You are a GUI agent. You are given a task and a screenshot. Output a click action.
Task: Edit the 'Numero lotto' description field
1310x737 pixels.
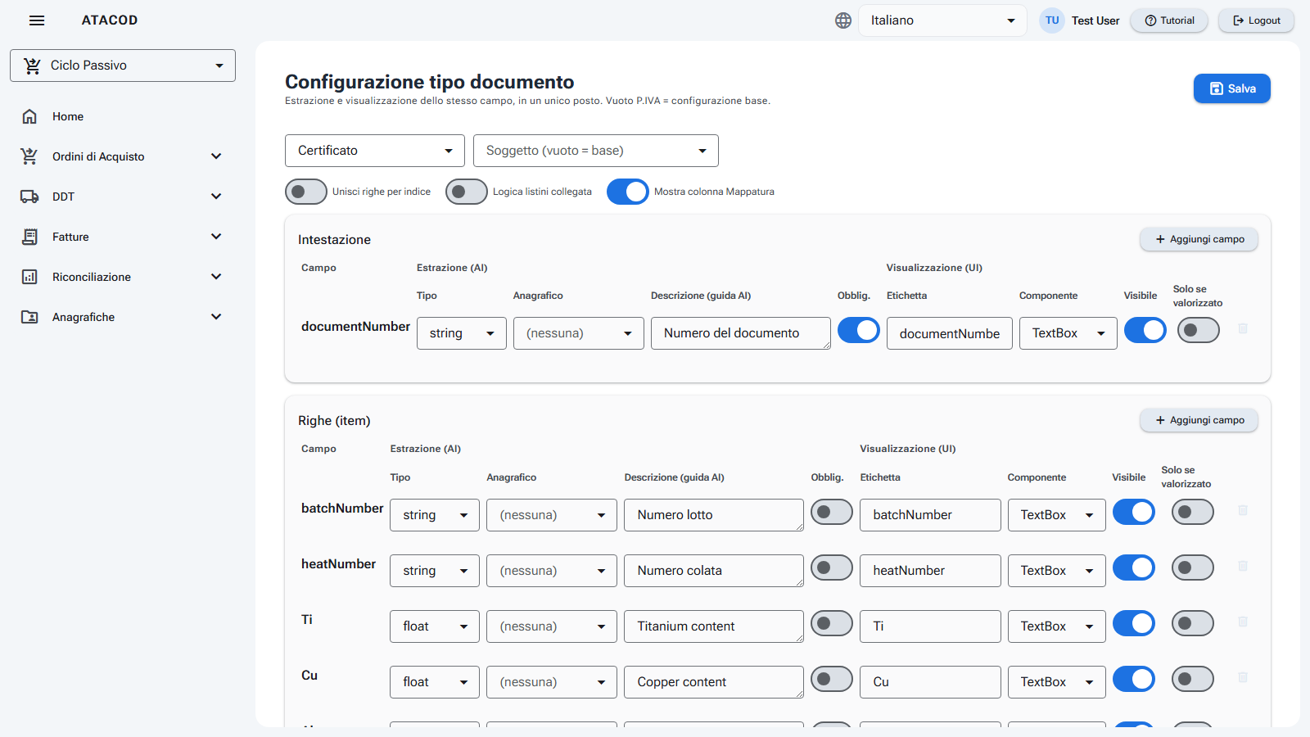(x=714, y=515)
